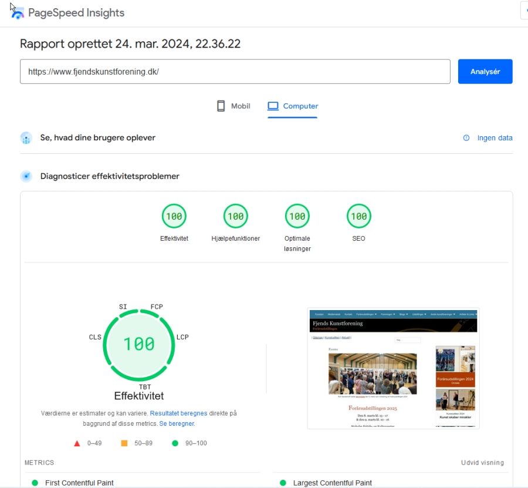
Task: Click the Ingen data info icon
Action: [x=466, y=138]
